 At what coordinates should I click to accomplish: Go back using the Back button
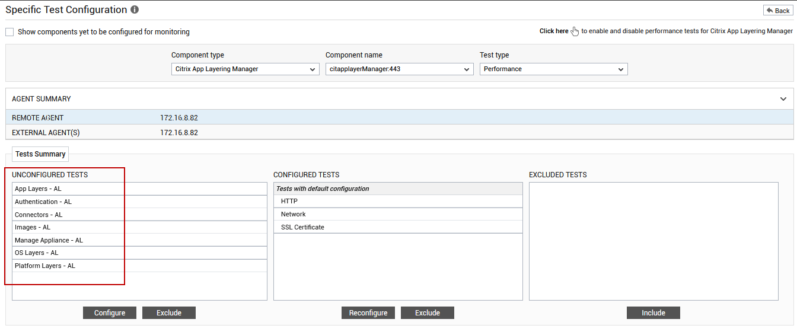click(x=778, y=11)
